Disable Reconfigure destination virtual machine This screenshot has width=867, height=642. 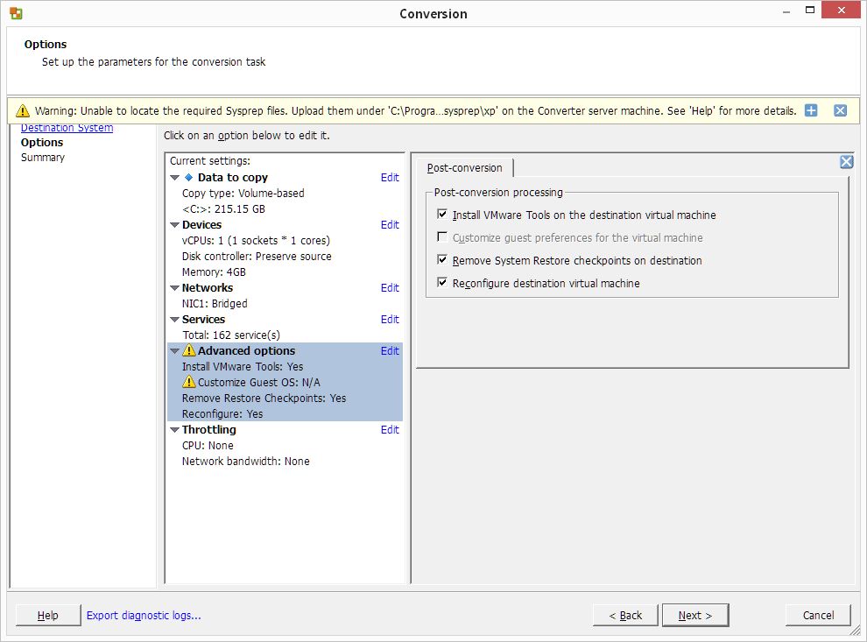[442, 283]
